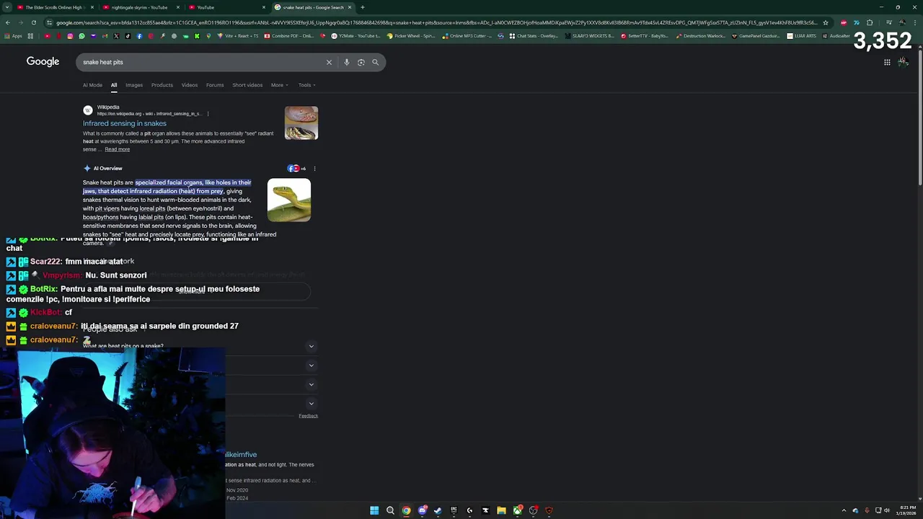The height and width of the screenshot is (519, 923).
Task: Switch to 'nightingale skyrim - YouTube' tab
Action: (139, 7)
